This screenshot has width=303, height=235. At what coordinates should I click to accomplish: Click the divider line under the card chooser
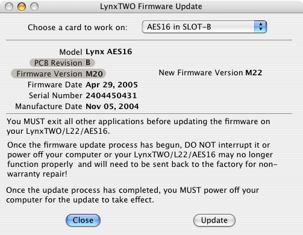pyautogui.click(x=149, y=40)
